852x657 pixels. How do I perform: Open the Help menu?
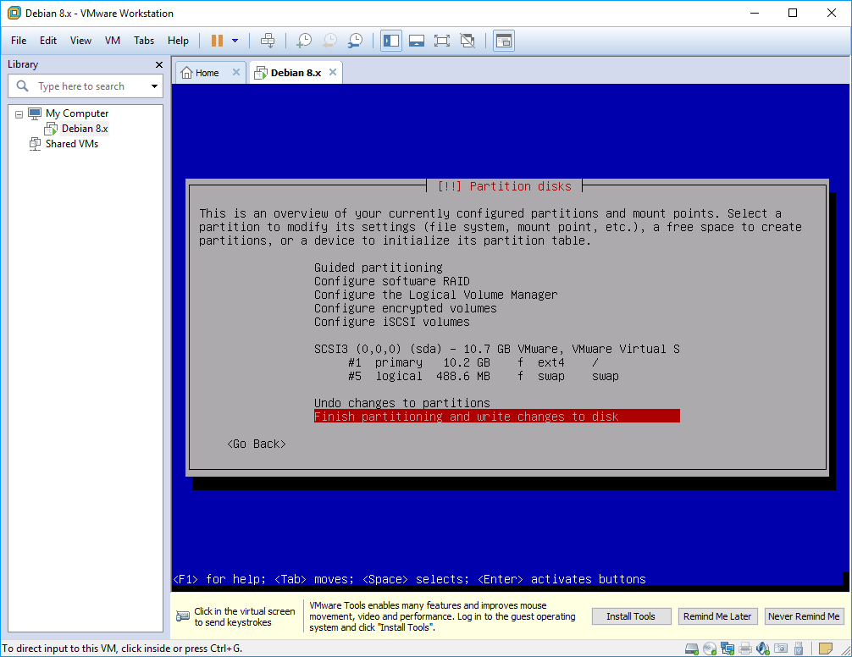click(178, 41)
